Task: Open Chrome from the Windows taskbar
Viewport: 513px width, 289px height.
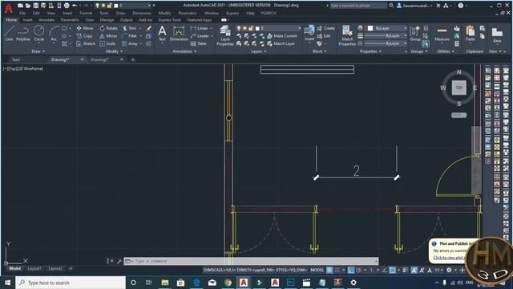Action: coord(228,283)
